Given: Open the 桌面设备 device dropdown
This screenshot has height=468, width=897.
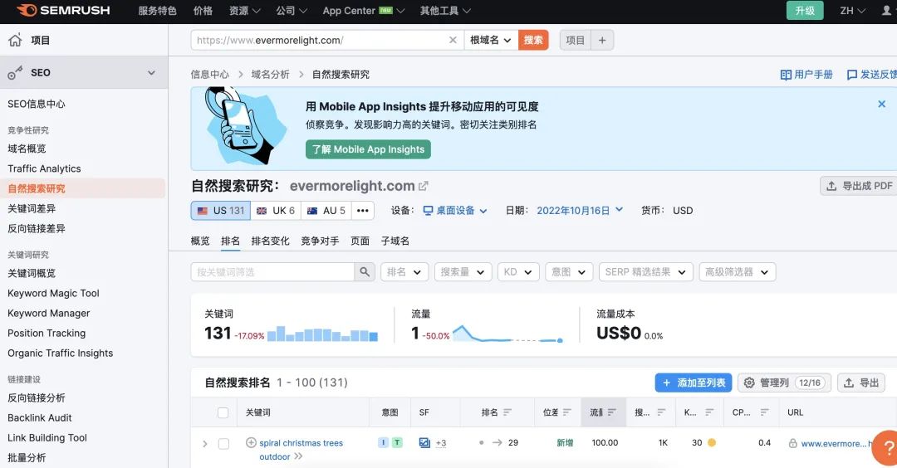Looking at the screenshot, I should 455,210.
